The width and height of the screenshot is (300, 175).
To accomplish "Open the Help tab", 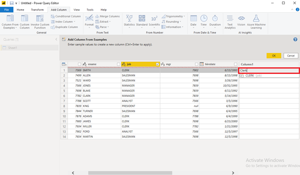I will 103,10.
